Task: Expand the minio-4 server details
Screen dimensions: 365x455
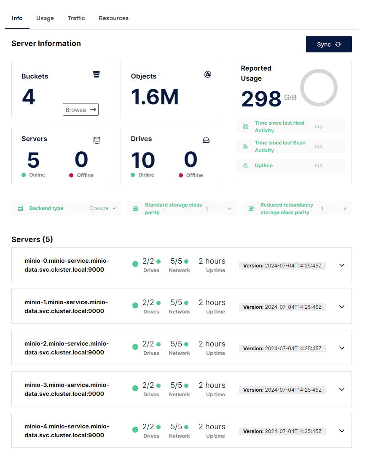Action: point(342,431)
